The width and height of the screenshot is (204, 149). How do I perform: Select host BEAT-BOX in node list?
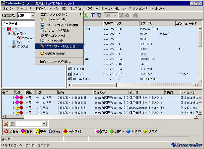[146, 44]
